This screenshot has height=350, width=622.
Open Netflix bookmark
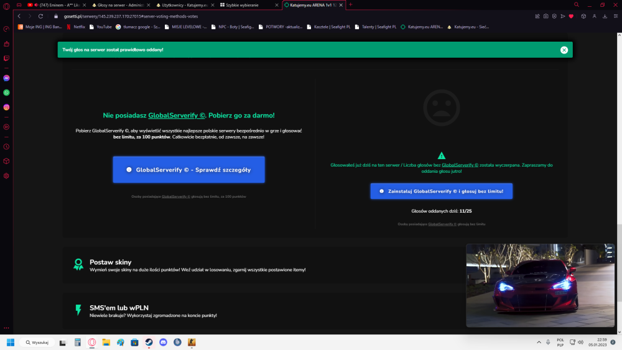76,27
